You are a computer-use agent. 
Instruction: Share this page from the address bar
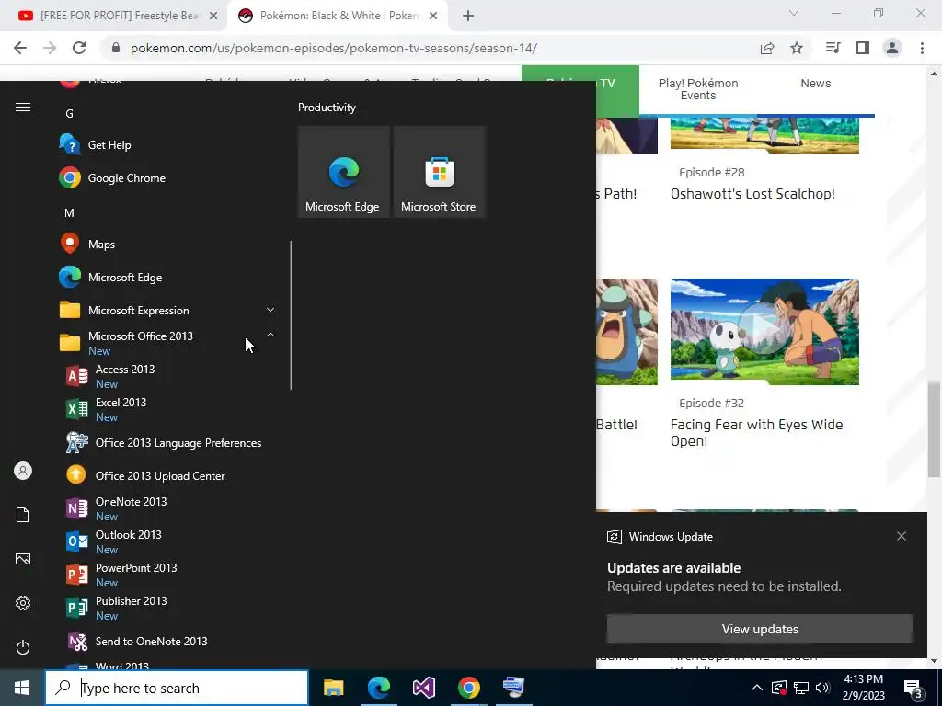[x=767, y=48]
